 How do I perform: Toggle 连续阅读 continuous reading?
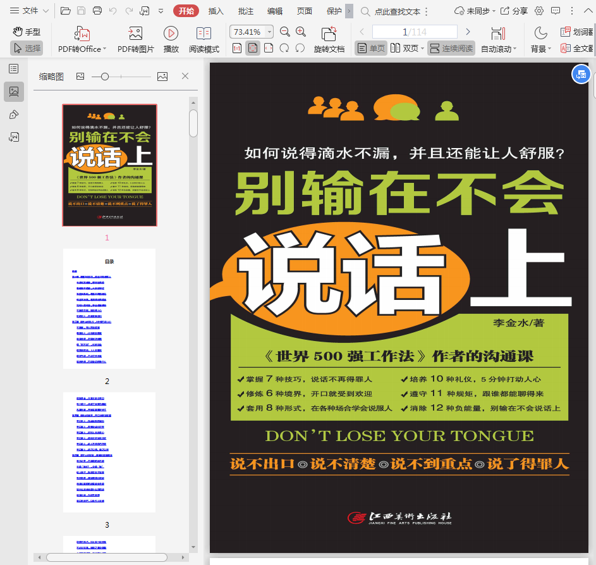pyautogui.click(x=451, y=48)
